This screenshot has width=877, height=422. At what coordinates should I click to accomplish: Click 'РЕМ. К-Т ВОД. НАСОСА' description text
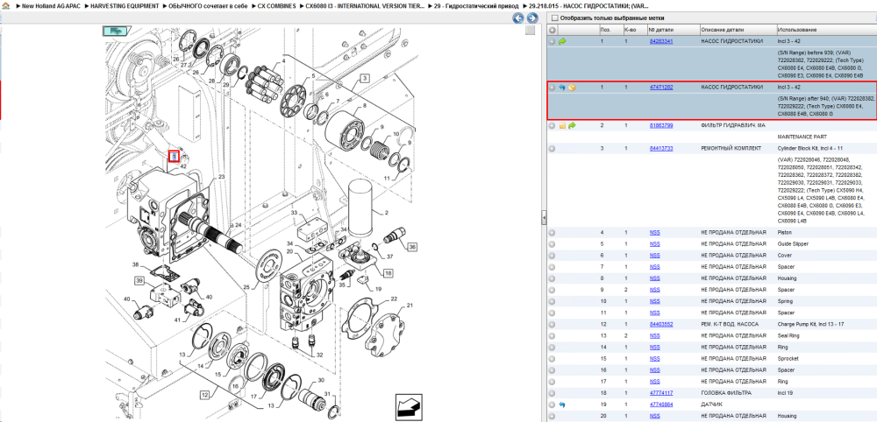tap(730, 324)
